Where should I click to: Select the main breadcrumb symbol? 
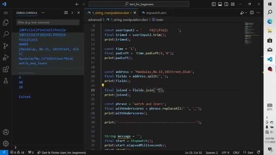[159, 20]
